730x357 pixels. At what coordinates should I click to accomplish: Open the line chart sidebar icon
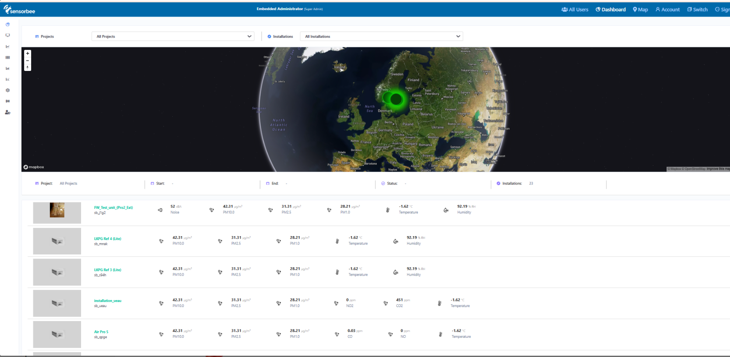coord(7,46)
